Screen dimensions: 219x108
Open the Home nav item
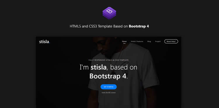124,41
